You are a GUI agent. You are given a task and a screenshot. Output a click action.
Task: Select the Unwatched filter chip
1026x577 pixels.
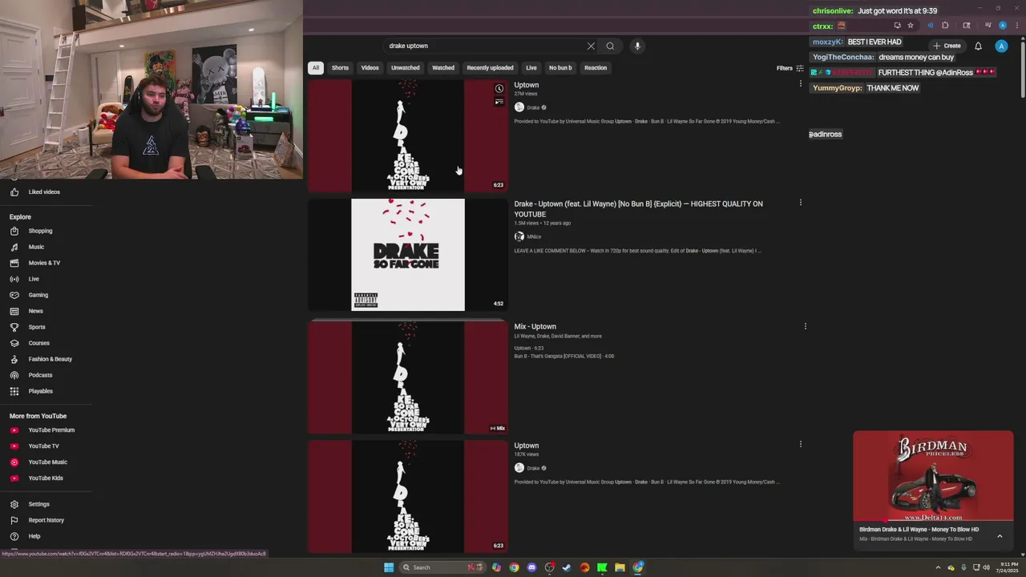[x=405, y=68]
